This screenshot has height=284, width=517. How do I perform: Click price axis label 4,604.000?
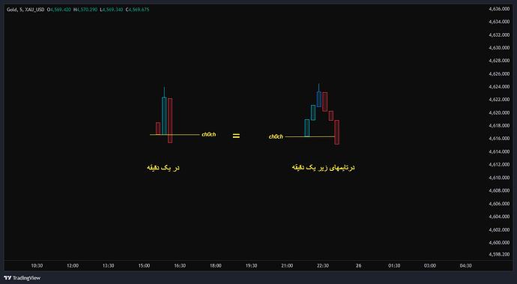coord(499,217)
